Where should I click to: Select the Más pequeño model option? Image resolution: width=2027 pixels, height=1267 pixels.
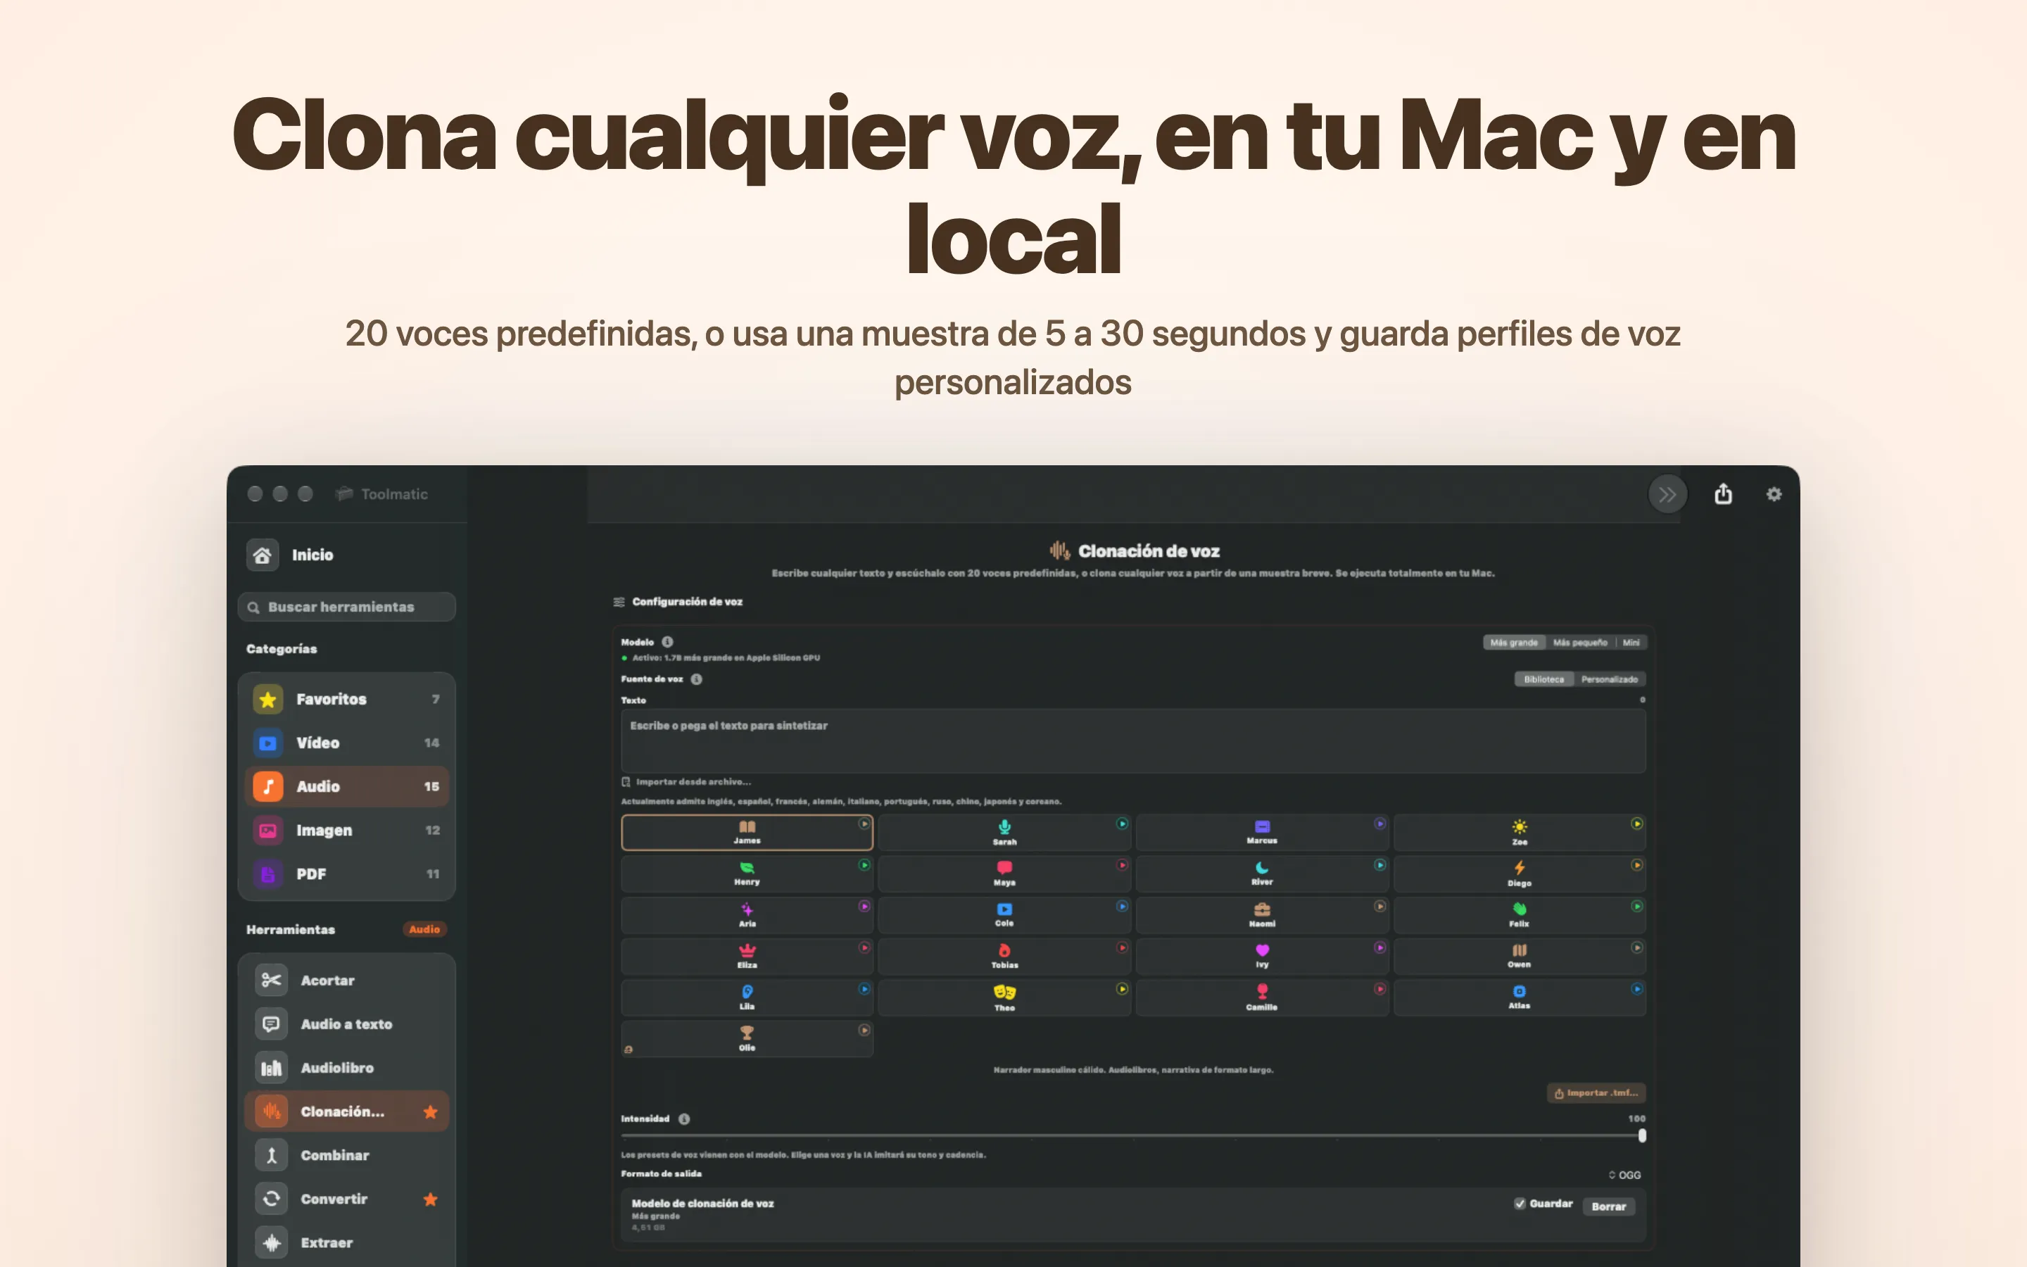tap(1579, 643)
